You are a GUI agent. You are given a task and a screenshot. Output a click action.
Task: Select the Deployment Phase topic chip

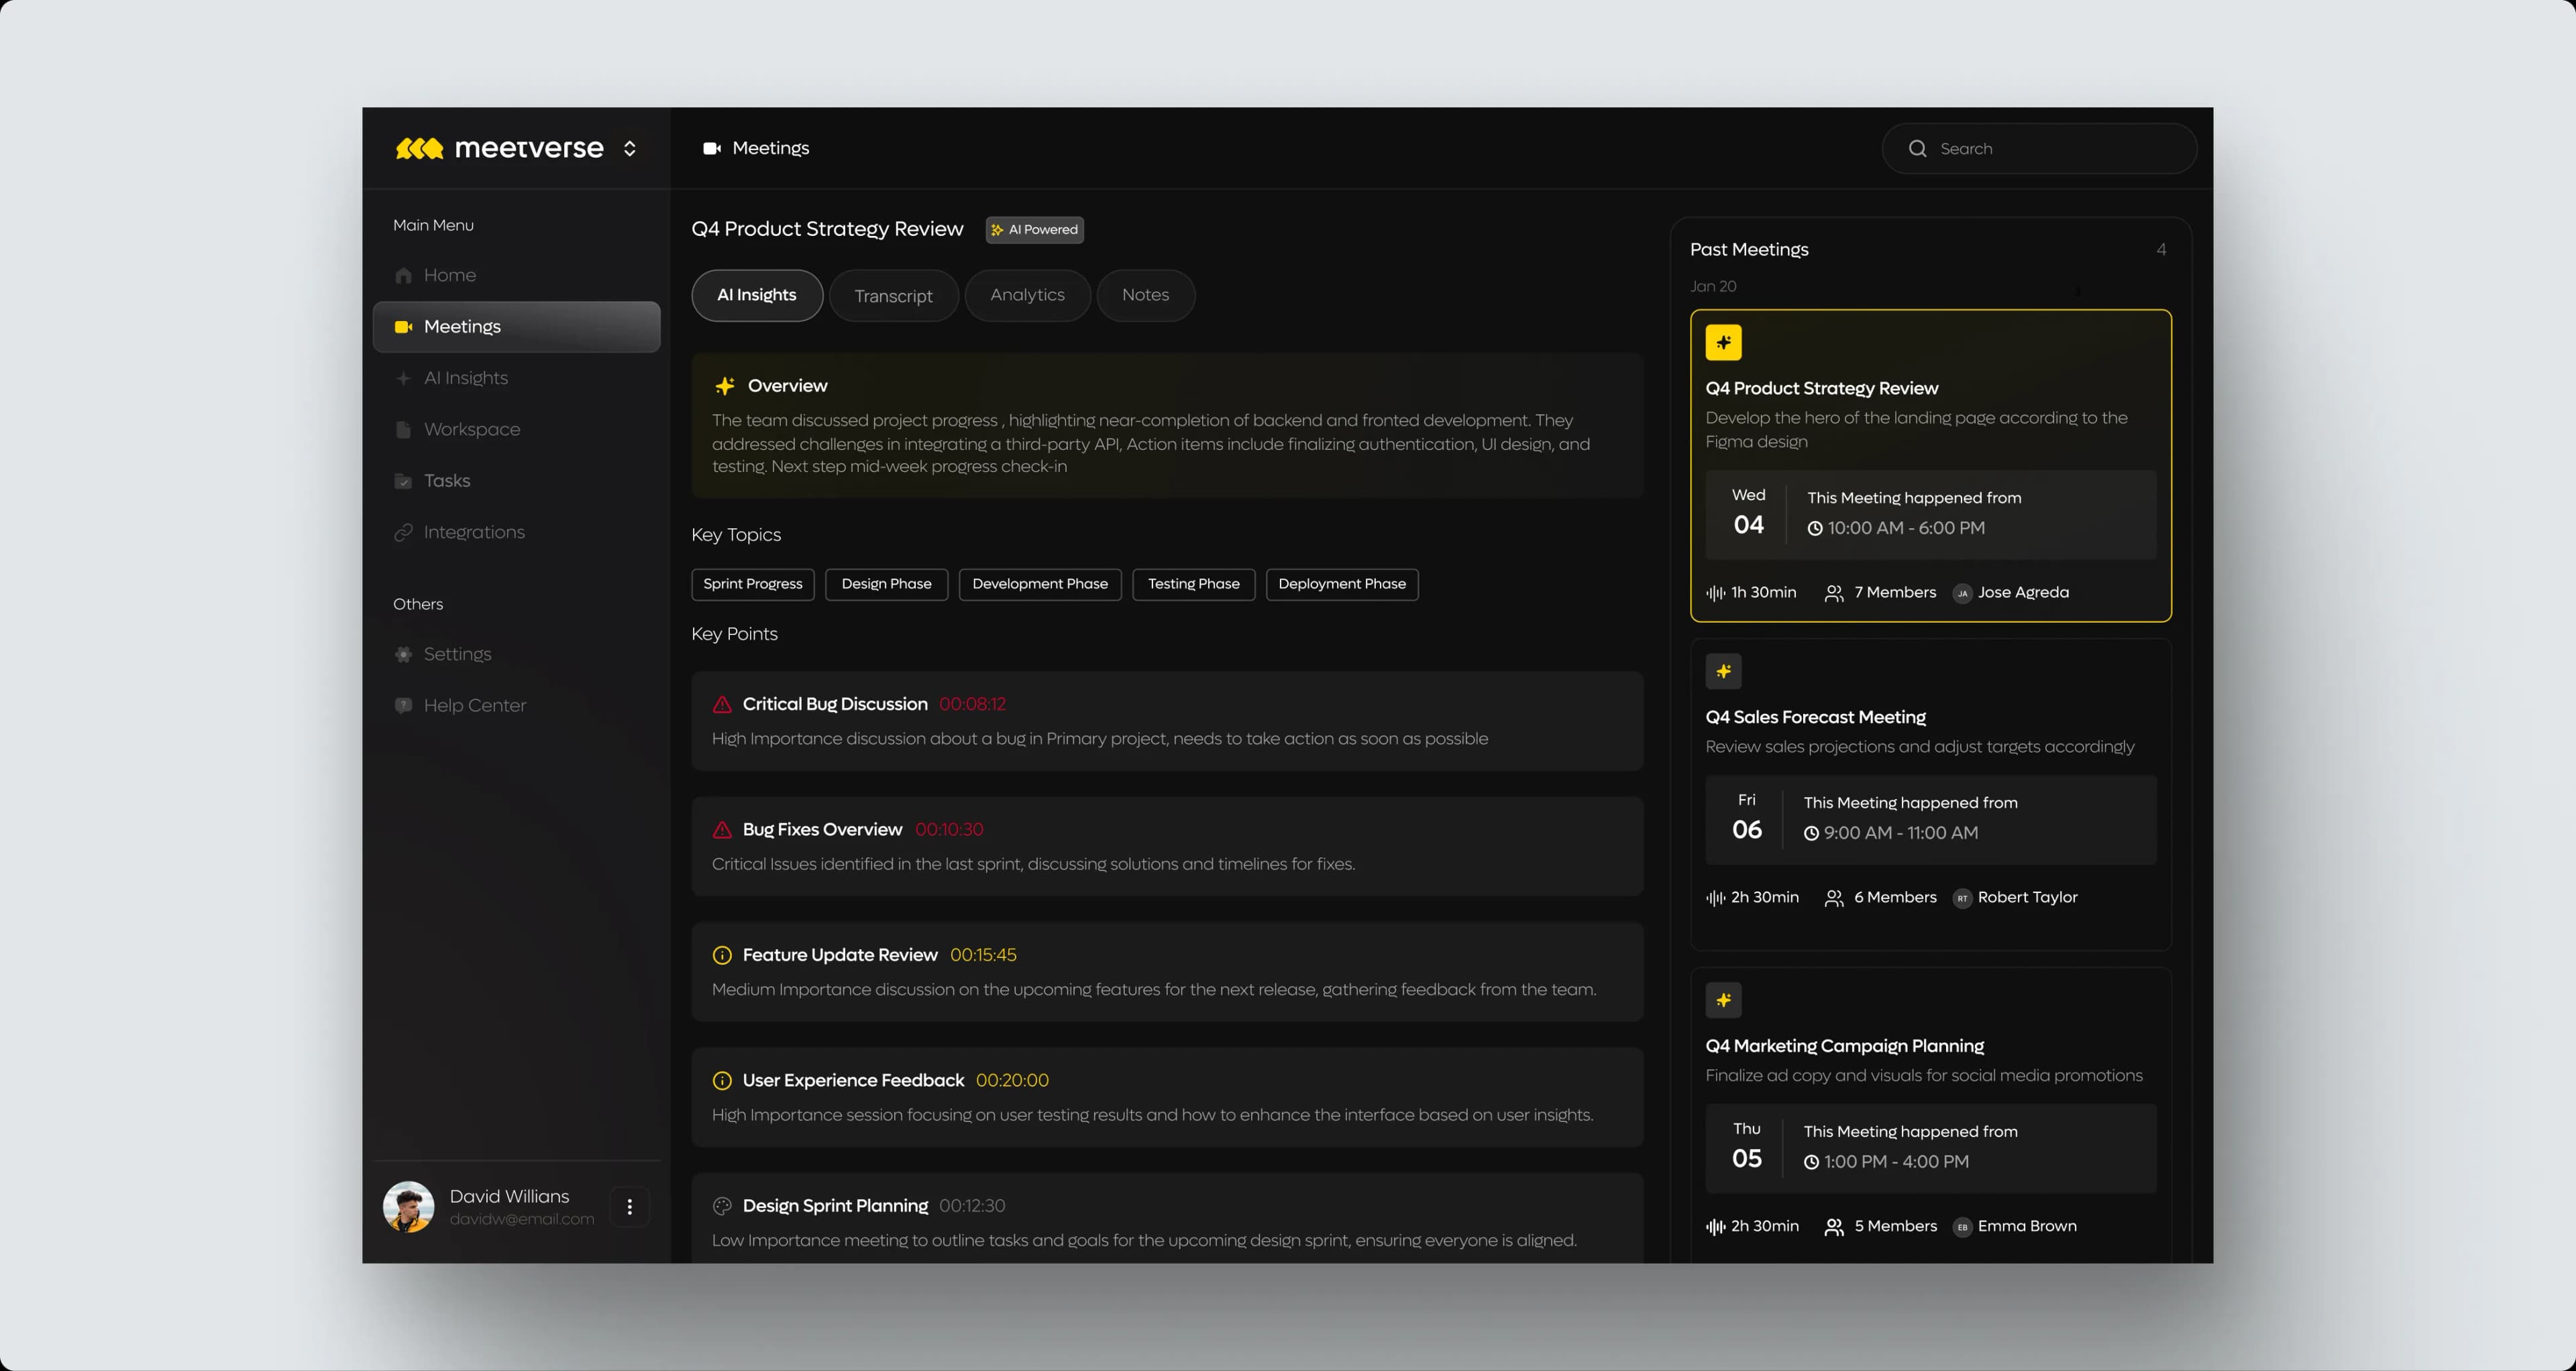[1341, 583]
